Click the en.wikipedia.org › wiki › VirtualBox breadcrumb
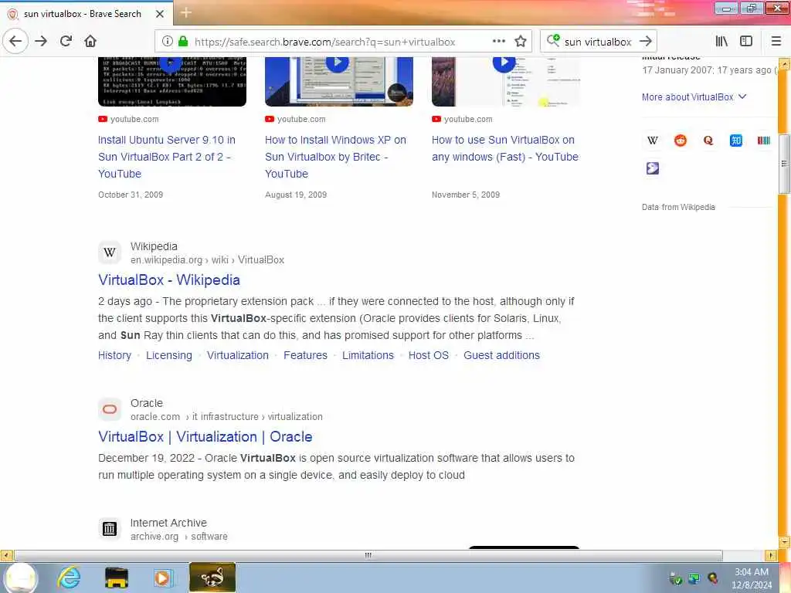The image size is (791, 593). coord(207,259)
